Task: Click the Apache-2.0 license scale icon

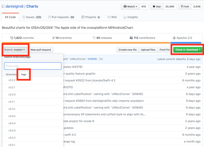Action: point(174,38)
